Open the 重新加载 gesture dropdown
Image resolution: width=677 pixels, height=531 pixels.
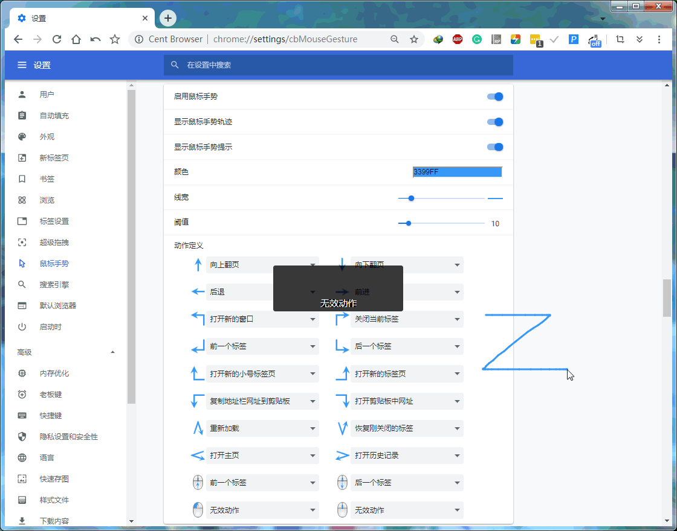click(262, 428)
